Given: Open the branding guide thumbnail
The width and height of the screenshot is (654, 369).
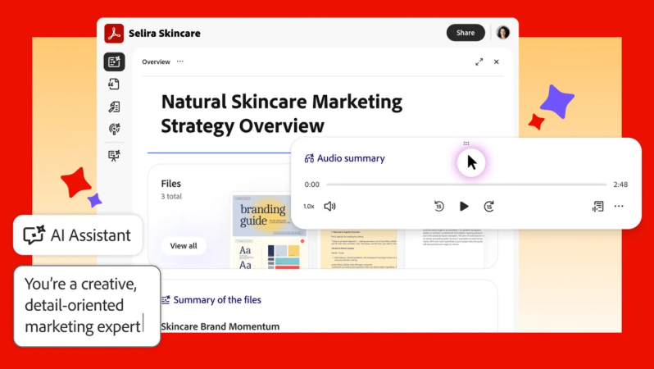Looking at the screenshot, I should coord(269,231).
